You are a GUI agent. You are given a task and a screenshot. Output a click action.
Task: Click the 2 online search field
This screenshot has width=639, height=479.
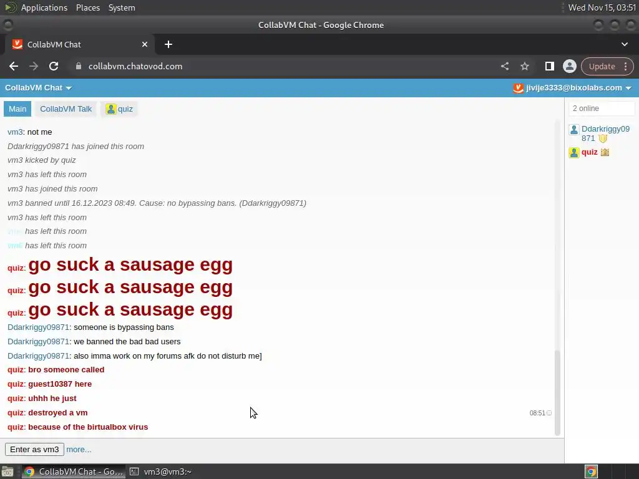[x=602, y=109]
